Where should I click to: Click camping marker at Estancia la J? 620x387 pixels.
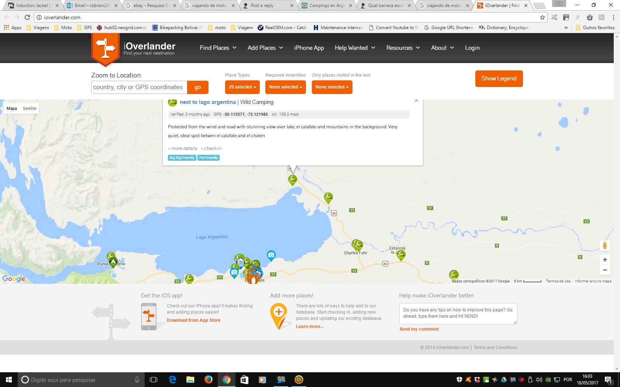click(401, 255)
